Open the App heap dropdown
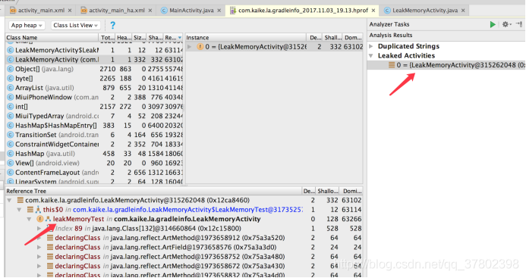The height and width of the screenshot is (278, 526). [27, 25]
